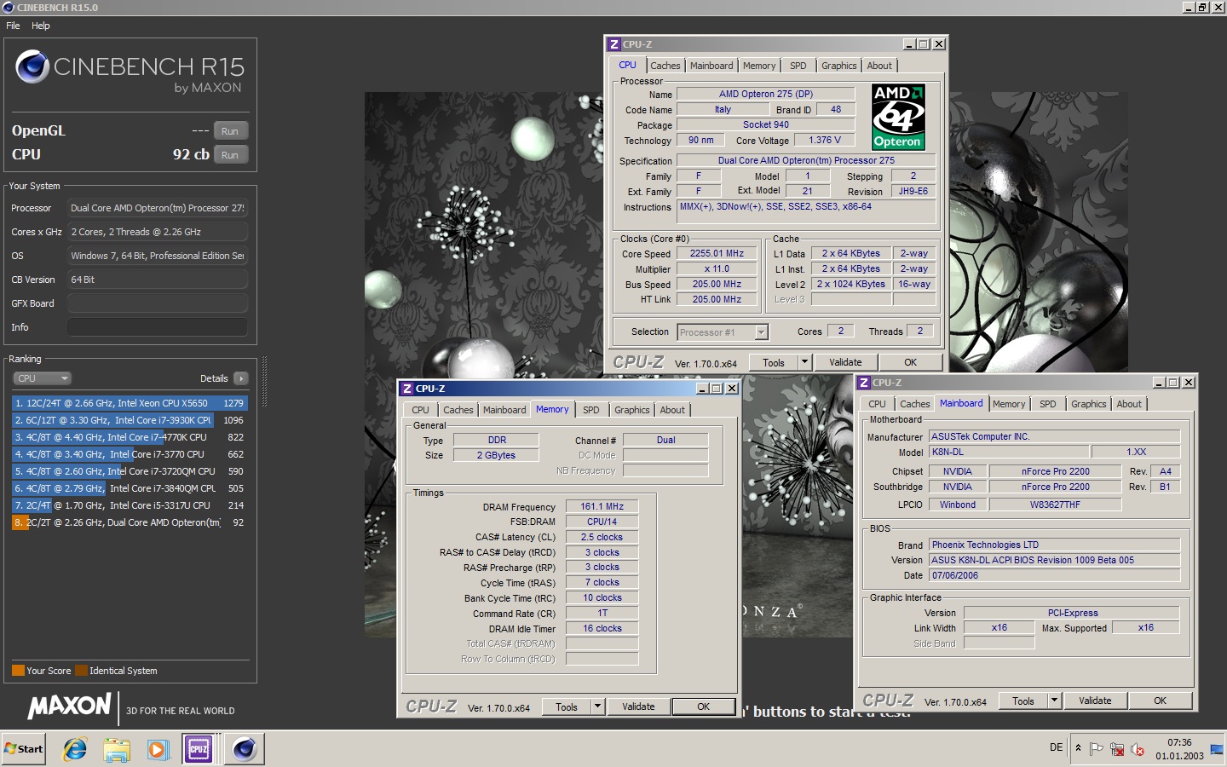Click CPU-Z title bar icon of Mainboard window
Image resolution: width=1227 pixels, height=767 pixels.
[864, 383]
